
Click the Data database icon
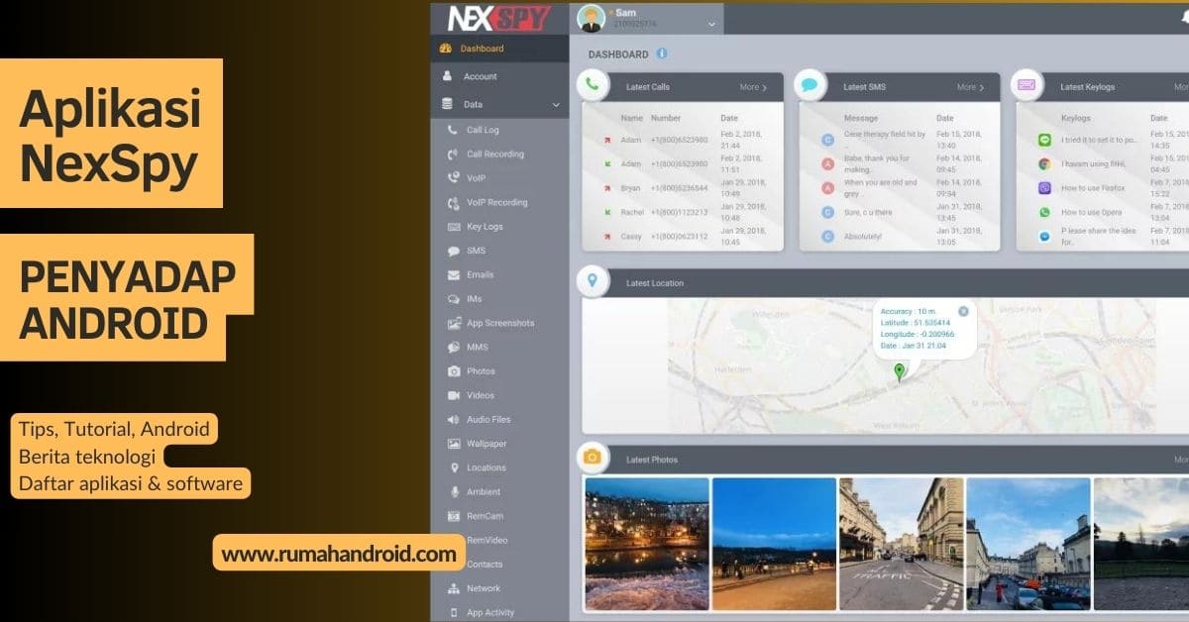tap(447, 104)
